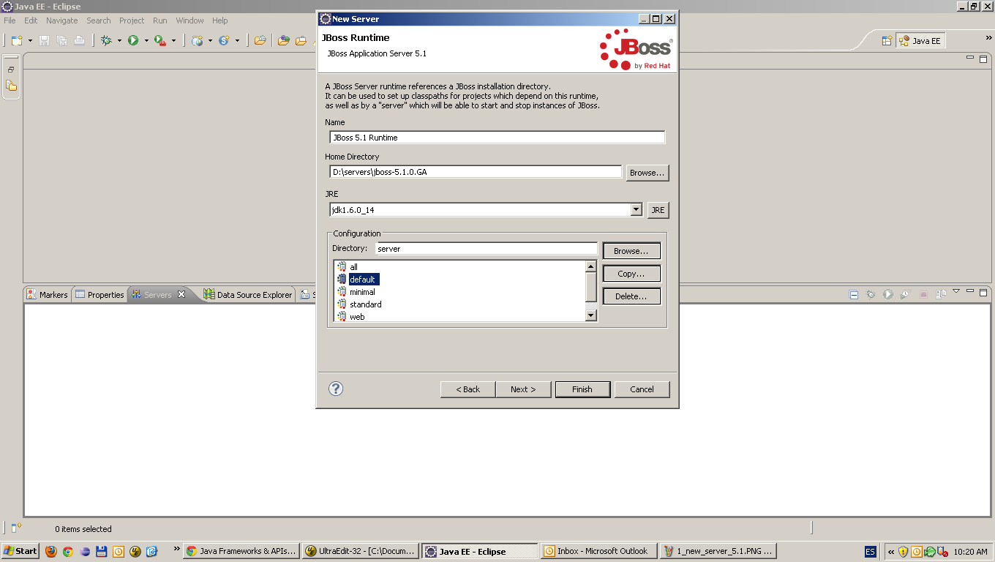Open the Navigate menu
The height and width of the screenshot is (562, 995).
(61, 20)
